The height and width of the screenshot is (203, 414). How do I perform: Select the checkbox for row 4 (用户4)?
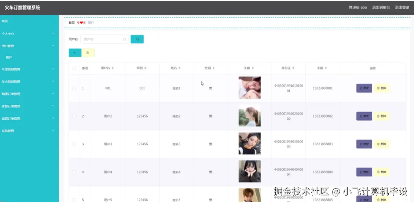(74, 172)
